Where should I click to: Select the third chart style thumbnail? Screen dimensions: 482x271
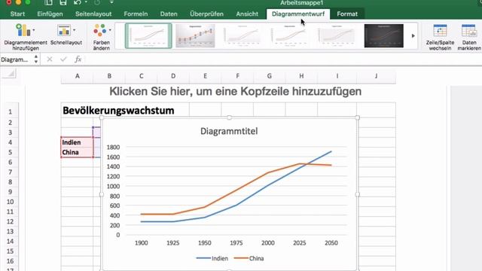[x=243, y=36]
